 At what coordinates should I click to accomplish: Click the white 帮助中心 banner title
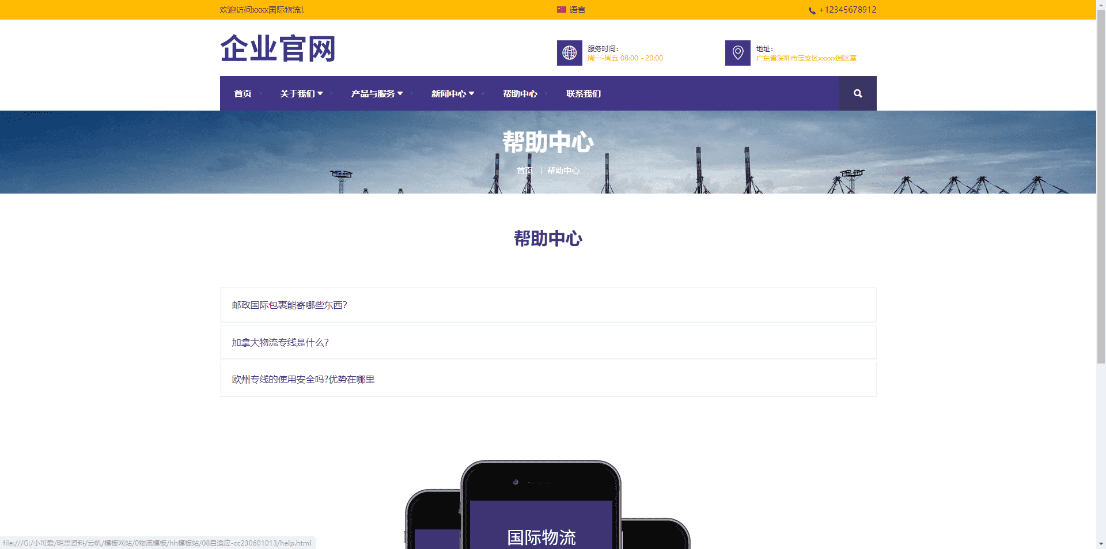pos(548,142)
